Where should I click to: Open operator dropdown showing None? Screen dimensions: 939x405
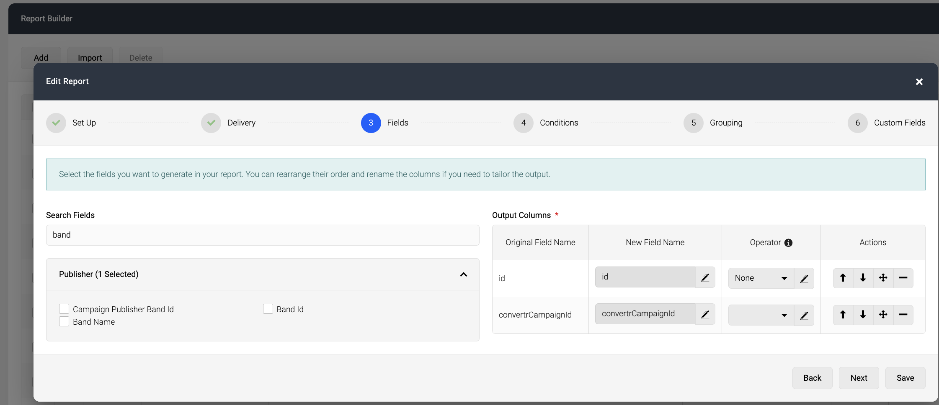click(x=761, y=278)
